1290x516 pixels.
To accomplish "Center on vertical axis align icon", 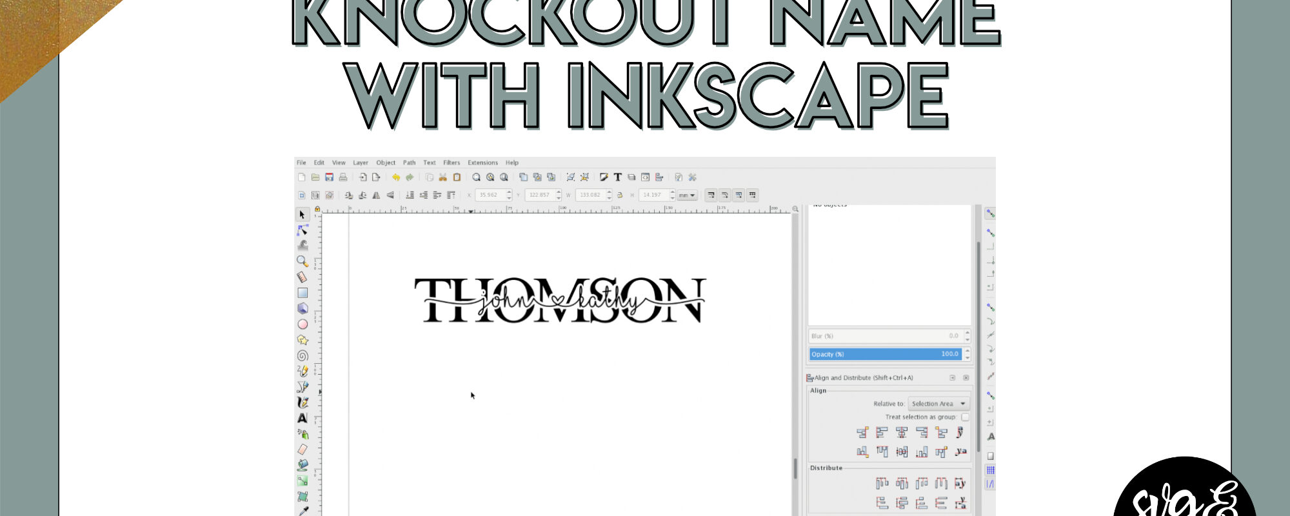I will tap(902, 433).
